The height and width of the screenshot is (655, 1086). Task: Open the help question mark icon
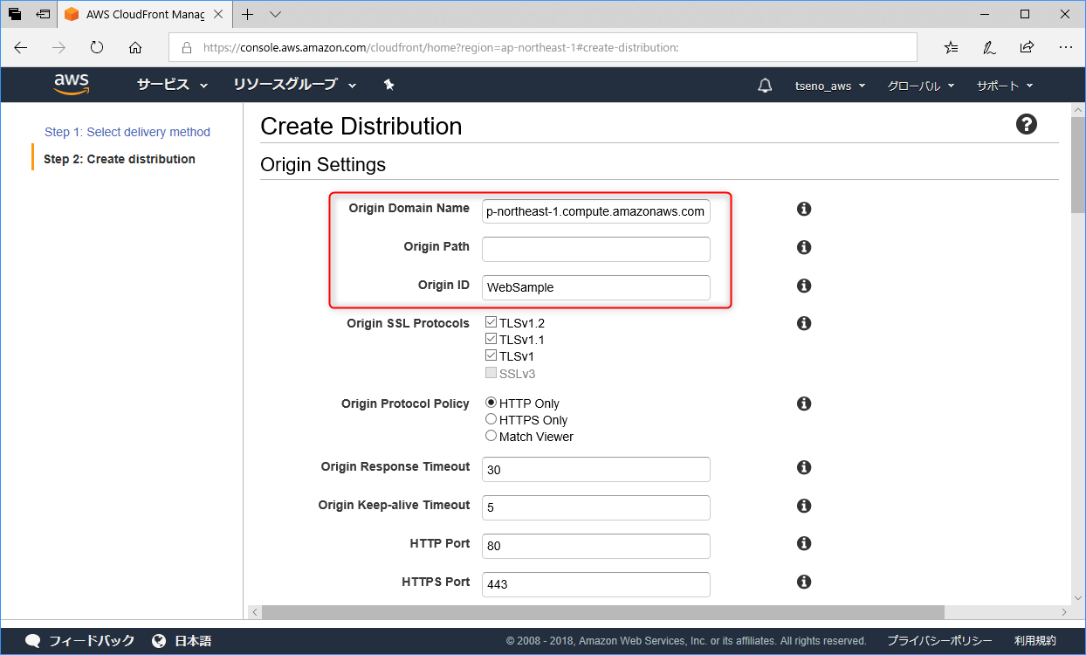(1027, 124)
